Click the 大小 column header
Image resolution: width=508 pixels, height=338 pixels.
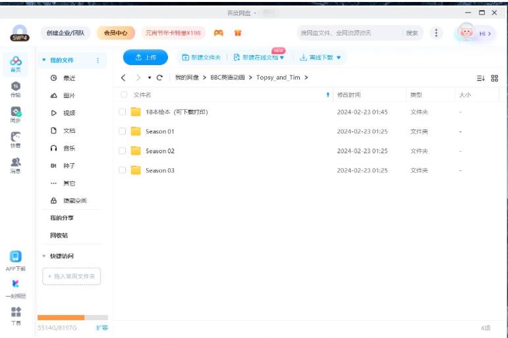[465, 95]
